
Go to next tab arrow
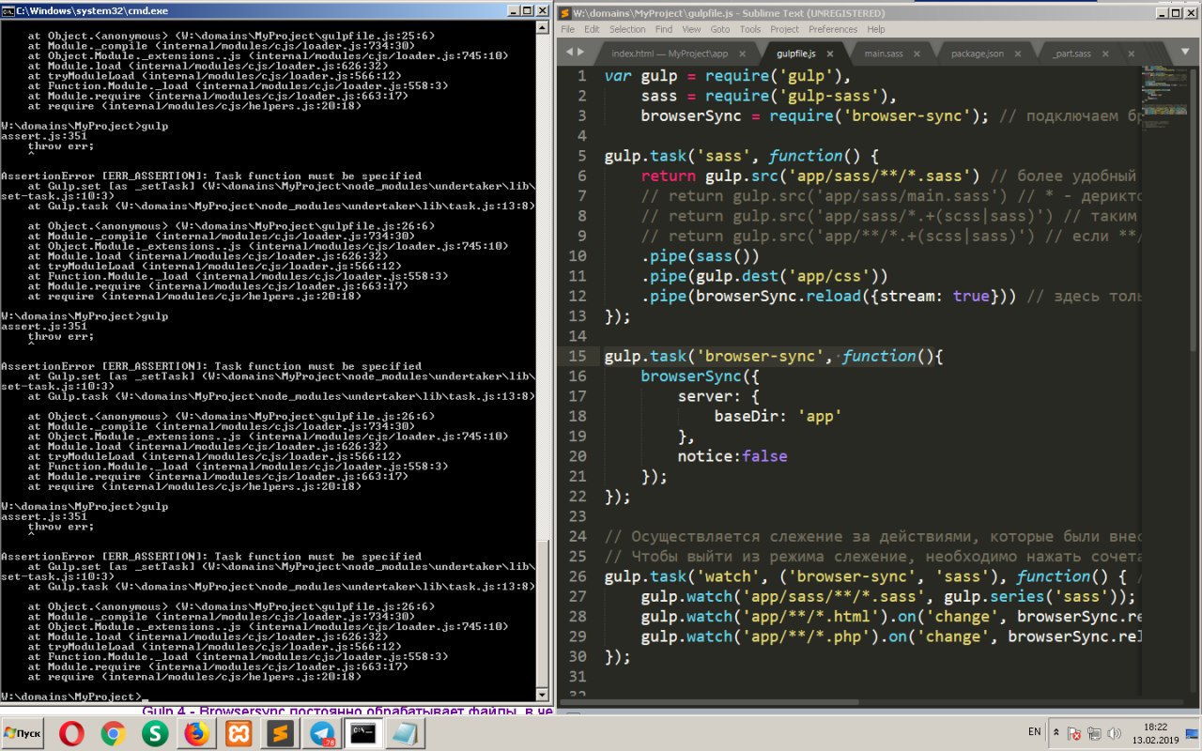[x=582, y=54]
